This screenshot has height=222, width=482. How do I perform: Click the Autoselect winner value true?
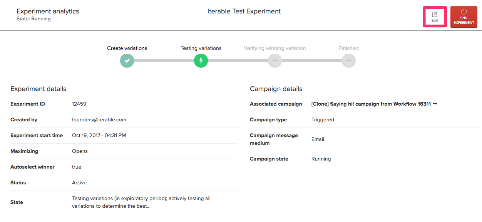tap(77, 167)
